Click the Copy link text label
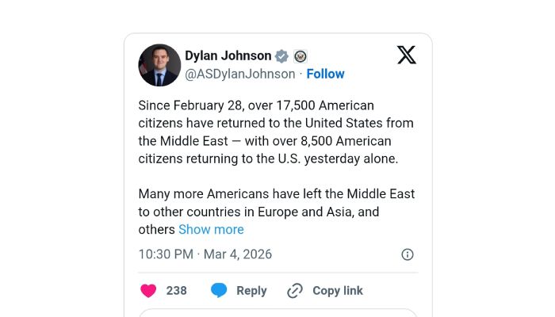 [x=338, y=291]
